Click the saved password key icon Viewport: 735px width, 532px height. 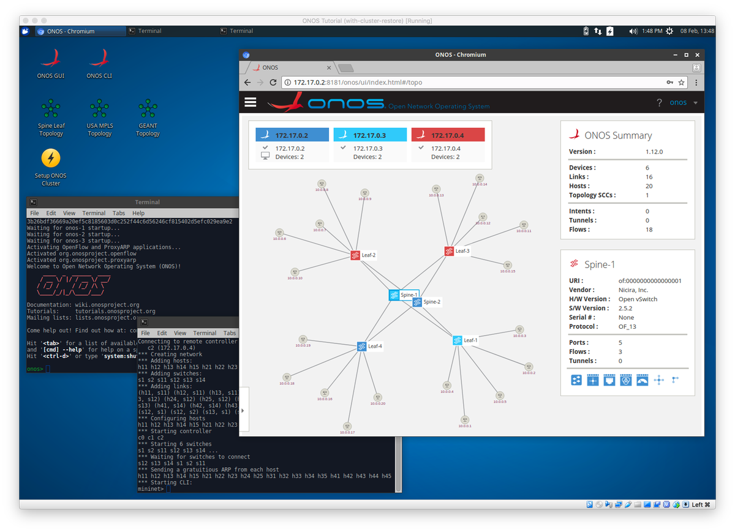tap(669, 82)
